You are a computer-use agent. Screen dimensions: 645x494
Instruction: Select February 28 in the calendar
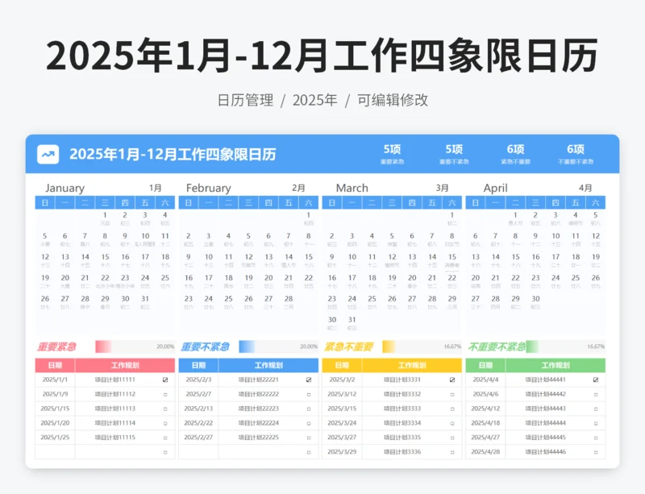(289, 302)
